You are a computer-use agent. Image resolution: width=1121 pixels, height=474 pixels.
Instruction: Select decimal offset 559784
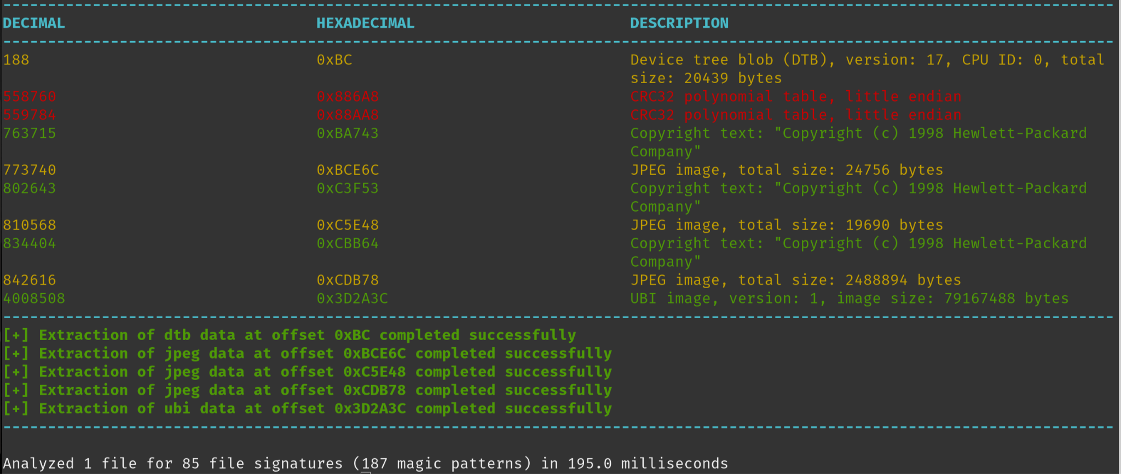click(x=30, y=115)
